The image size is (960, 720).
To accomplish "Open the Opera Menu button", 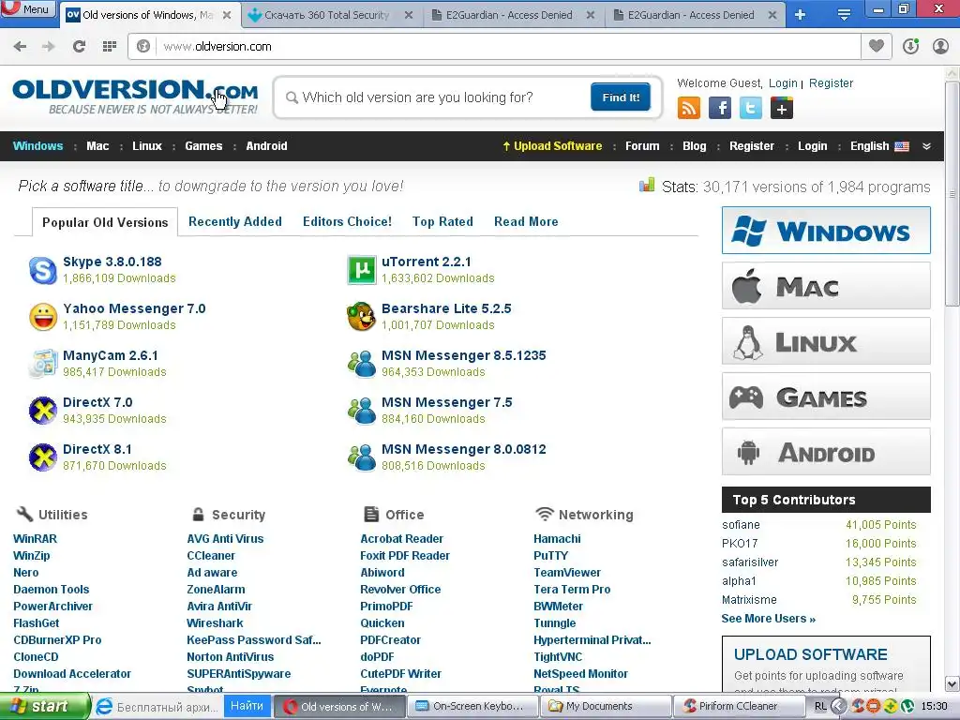I will click(28, 9).
